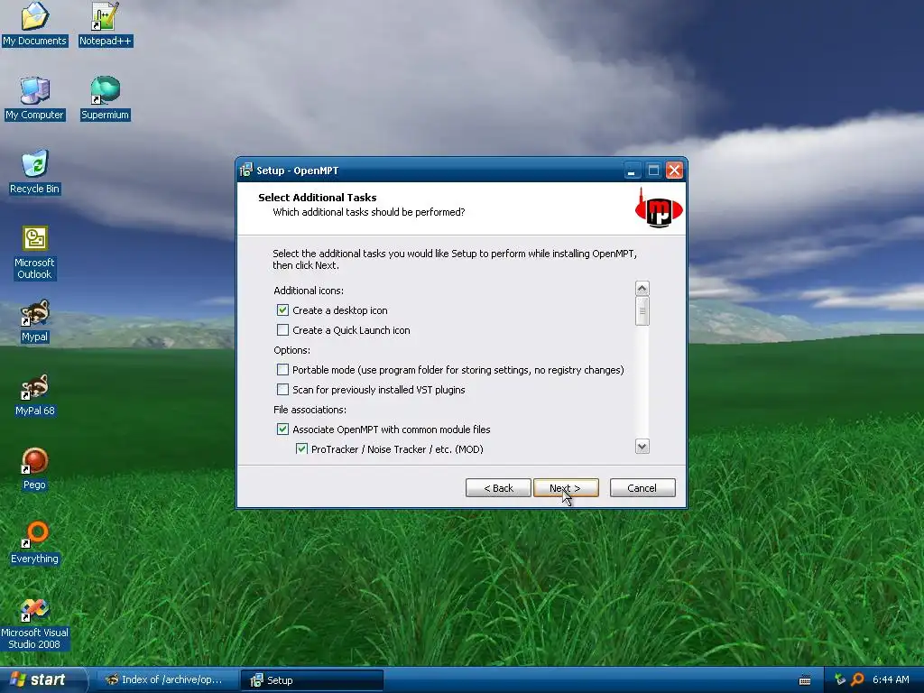Click Next to continue setup
The height and width of the screenshot is (693, 924).
pyautogui.click(x=566, y=488)
